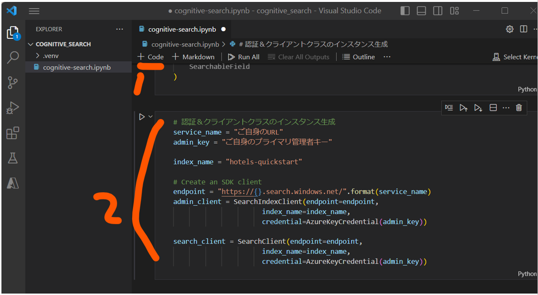Toggle the primary side bar layout button
538x295 pixels.
(405, 11)
